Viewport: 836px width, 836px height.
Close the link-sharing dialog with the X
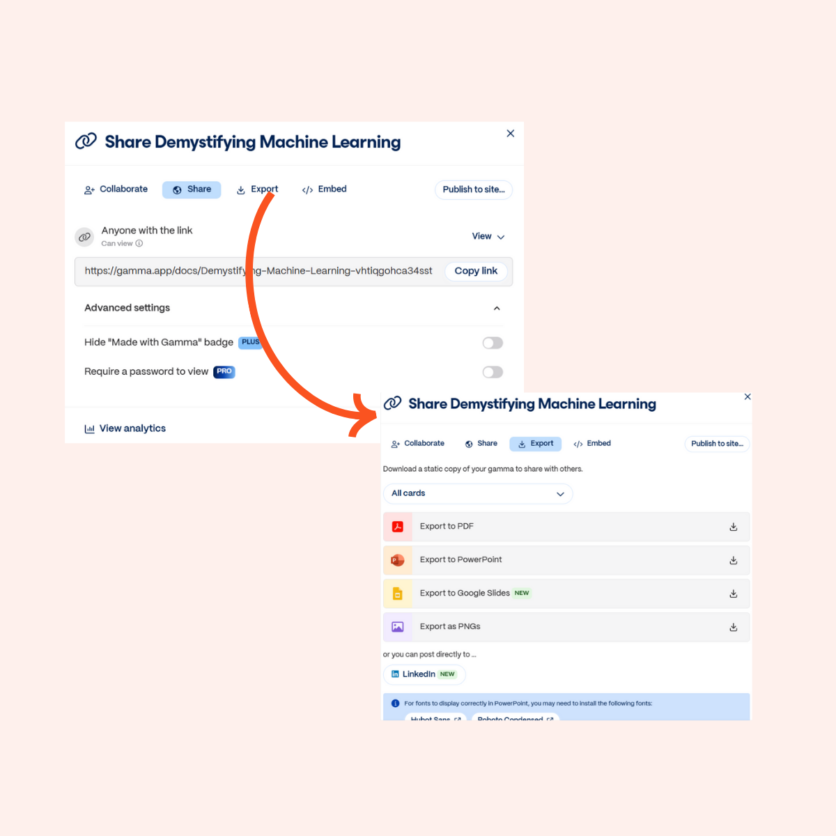(511, 133)
